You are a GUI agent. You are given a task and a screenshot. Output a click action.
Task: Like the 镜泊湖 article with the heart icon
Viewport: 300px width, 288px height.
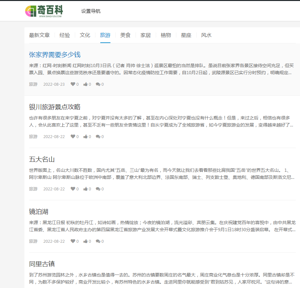[x=72, y=241]
